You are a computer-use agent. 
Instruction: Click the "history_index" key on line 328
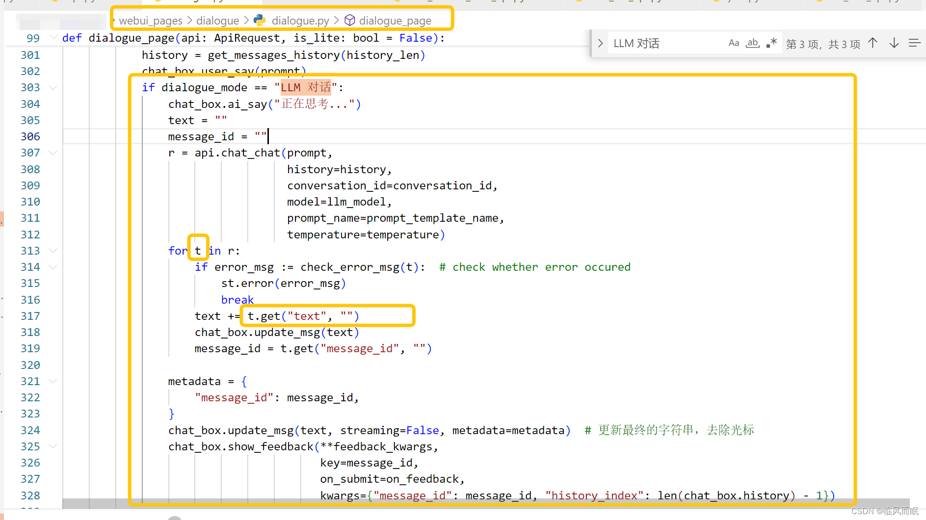click(x=595, y=495)
